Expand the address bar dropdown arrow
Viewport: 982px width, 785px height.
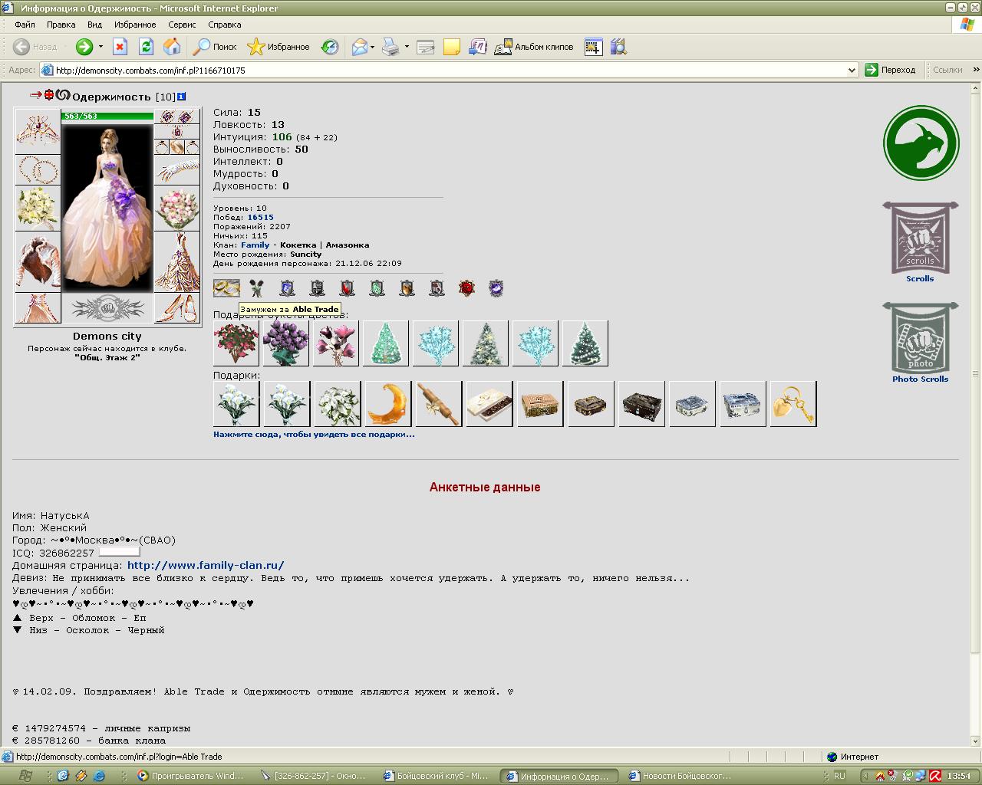(x=852, y=70)
